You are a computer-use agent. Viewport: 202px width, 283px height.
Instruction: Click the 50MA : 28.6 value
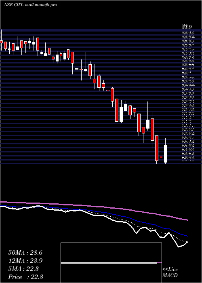[25, 253]
